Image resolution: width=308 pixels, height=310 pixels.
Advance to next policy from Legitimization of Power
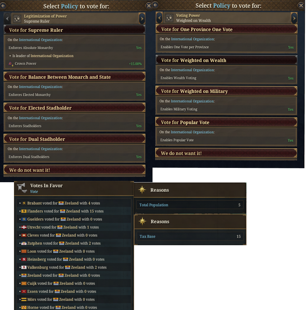tap(142, 18)
